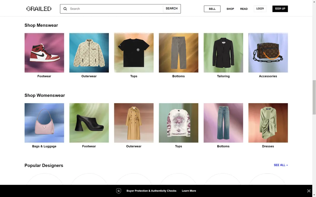Open Menswear Outerwear jacket image
Image resolution: width=316 pixels, height=197 pixels.
89,53
